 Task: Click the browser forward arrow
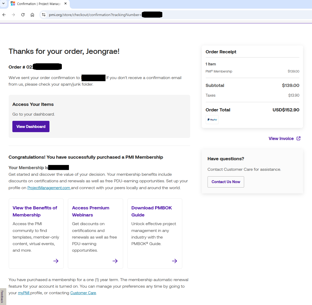pyautogui.click(x=13, y=15)
